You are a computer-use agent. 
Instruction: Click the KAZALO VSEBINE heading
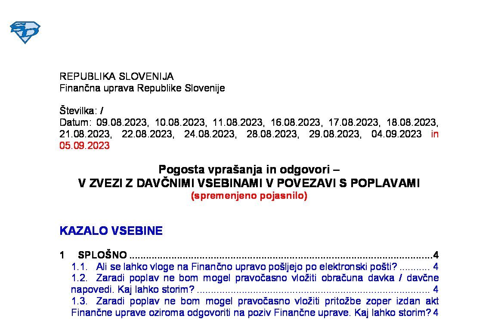click(111, 231)
